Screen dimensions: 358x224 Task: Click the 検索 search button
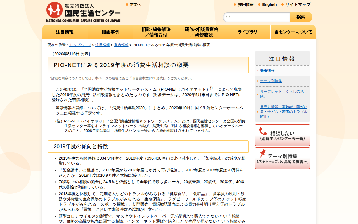coord(301,17)
